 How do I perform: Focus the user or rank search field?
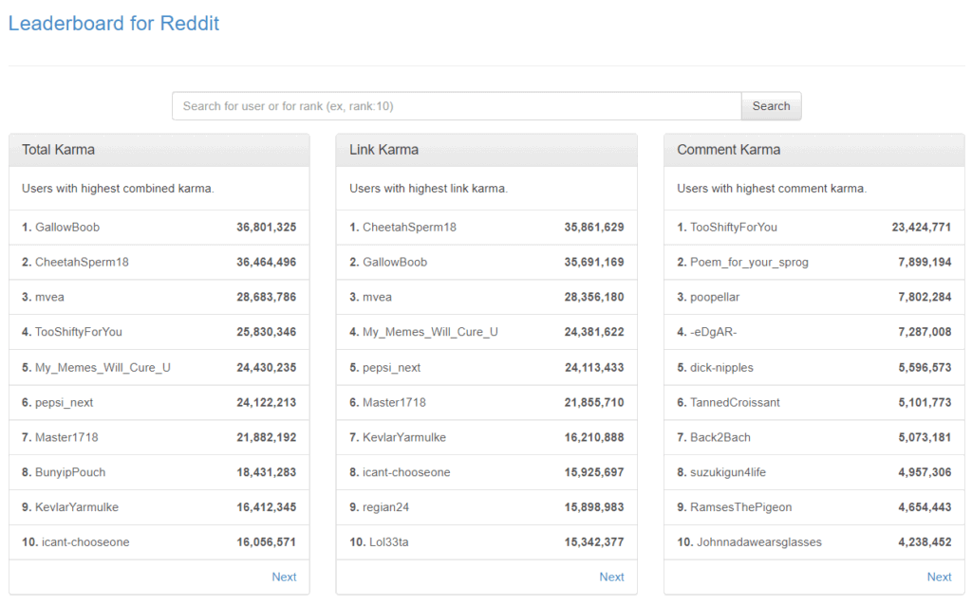click(x=457, y=106)
